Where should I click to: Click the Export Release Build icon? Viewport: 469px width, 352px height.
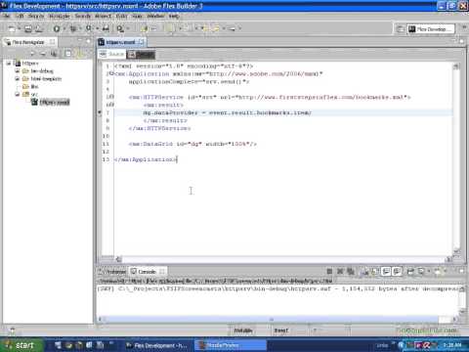(106, 29)
